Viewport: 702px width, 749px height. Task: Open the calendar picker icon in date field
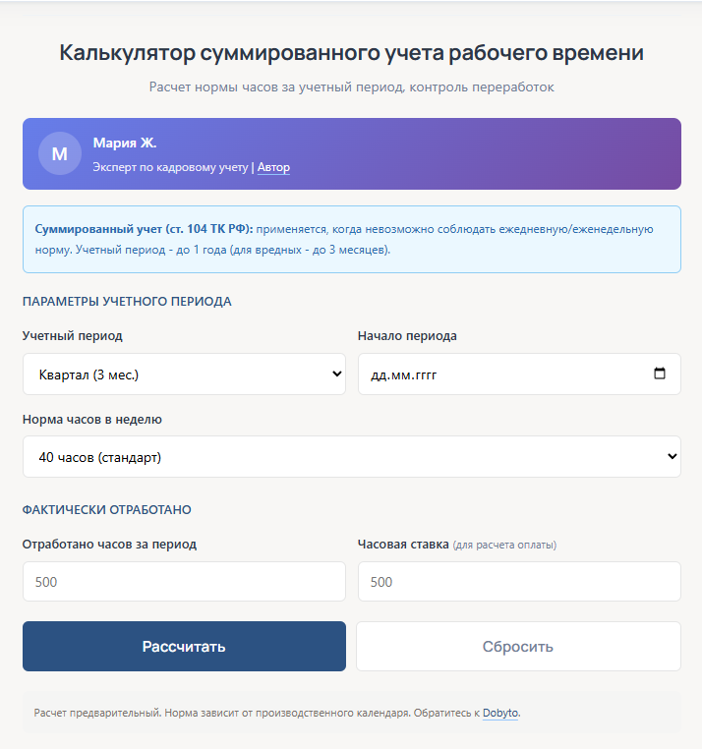(x=659, y=374)
